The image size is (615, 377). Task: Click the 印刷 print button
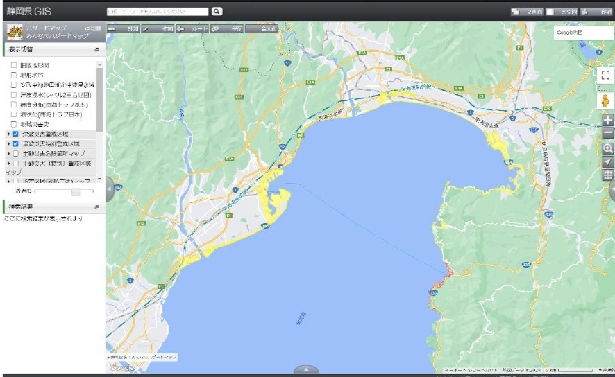click(x=596, y=12)
